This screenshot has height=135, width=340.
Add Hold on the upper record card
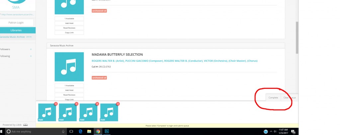point(69,23)
